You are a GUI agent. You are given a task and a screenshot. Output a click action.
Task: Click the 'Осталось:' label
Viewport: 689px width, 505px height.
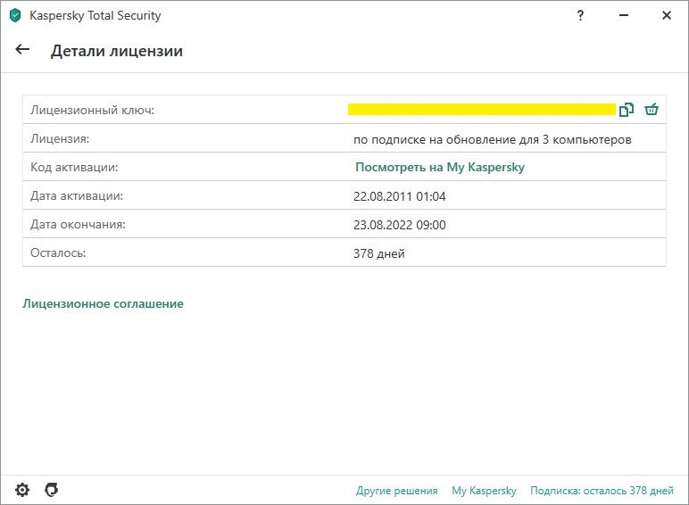point(58,252)
